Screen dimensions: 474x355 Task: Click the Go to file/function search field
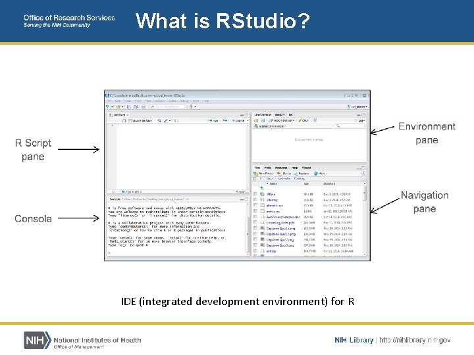click(x=167, y=106)
